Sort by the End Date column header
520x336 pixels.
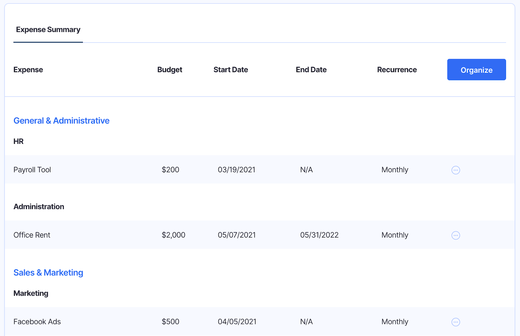(311, 70)
